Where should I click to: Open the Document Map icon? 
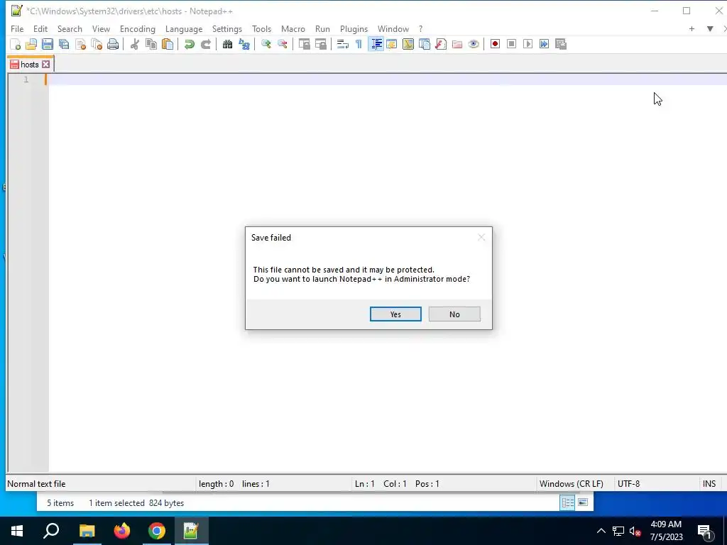coord(408,44)
